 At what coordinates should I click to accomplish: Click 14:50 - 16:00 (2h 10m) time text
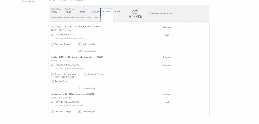tap(61, 30)
